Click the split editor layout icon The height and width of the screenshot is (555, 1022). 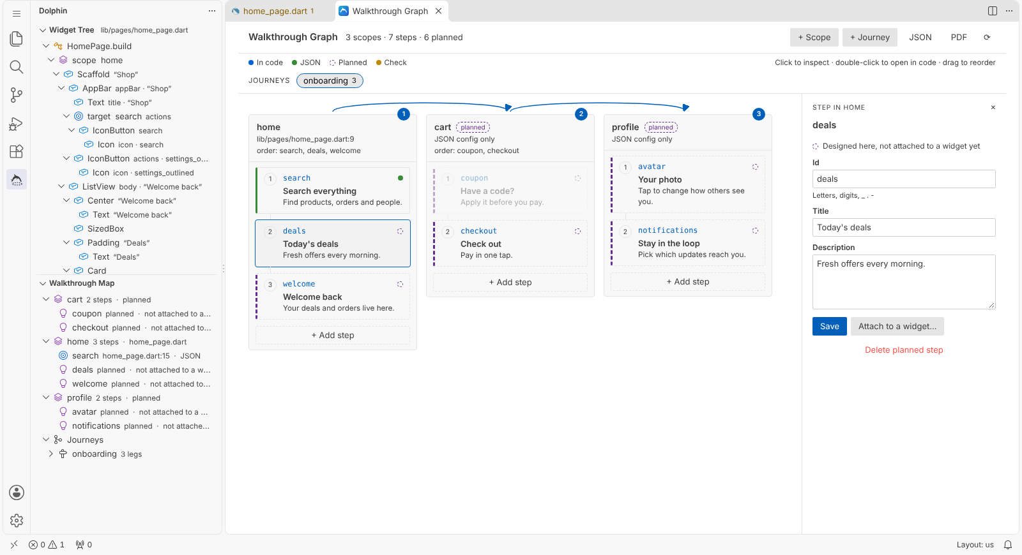(993, 11)
